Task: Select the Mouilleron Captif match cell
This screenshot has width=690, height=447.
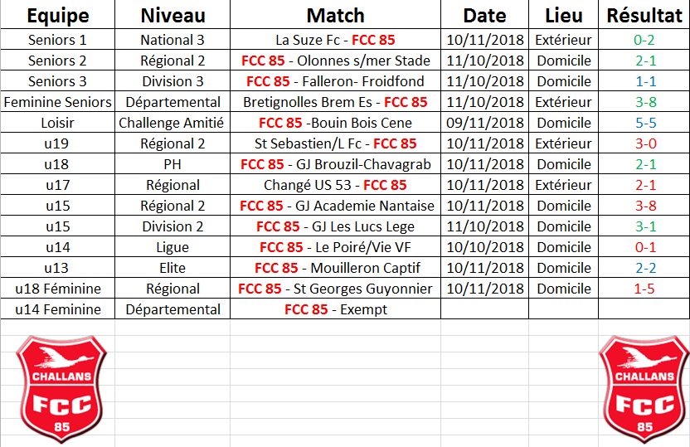Action: tap(335, 268)
